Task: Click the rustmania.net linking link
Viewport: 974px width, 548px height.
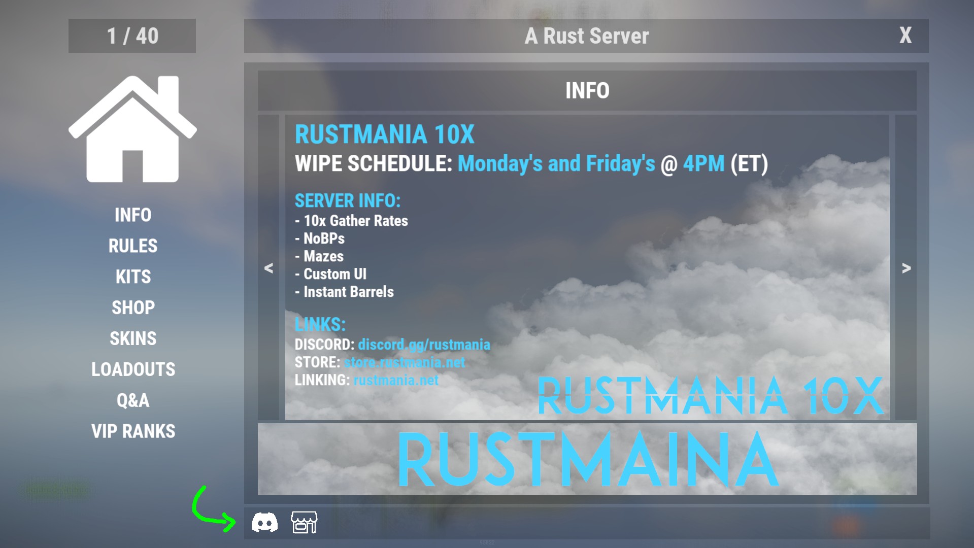Action: point(395,380)
